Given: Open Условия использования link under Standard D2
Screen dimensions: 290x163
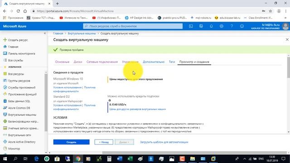Looking at the screenshot, I should (68, 105).
